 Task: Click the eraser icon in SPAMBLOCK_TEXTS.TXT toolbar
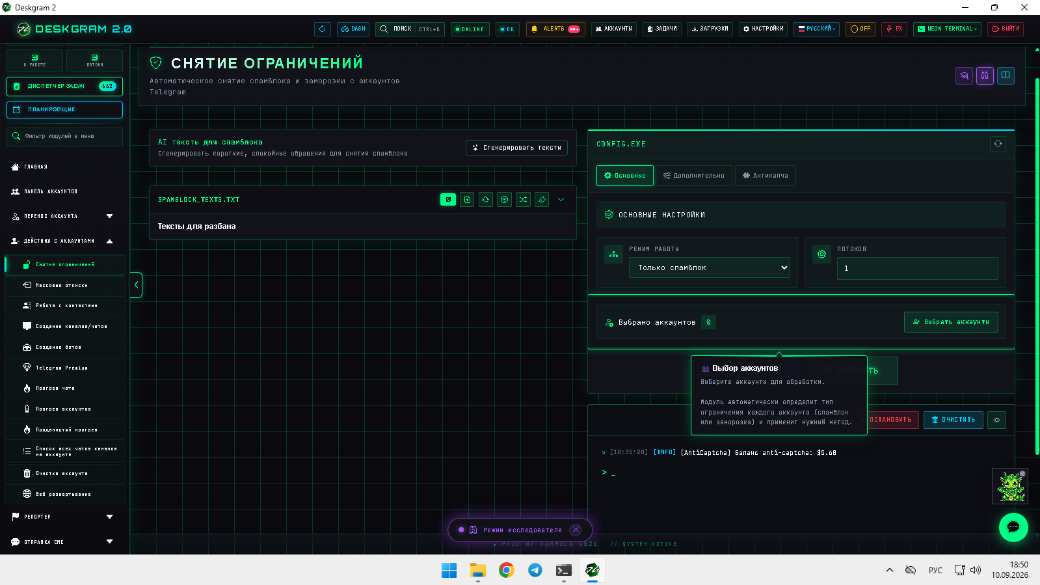tap(542, 200)
